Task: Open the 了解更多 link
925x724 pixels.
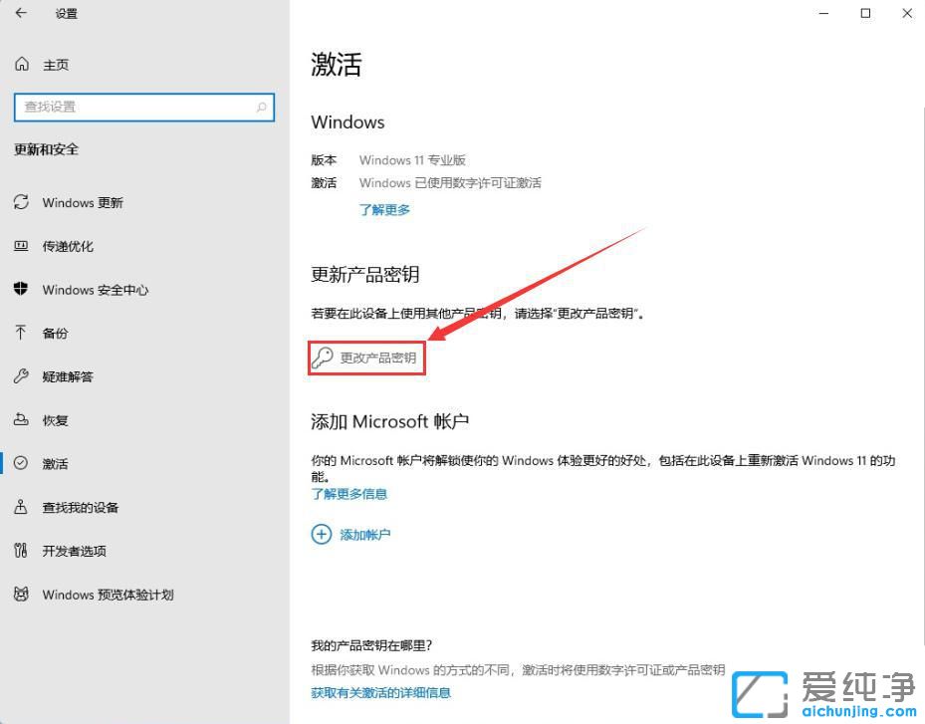Action: 384,209
